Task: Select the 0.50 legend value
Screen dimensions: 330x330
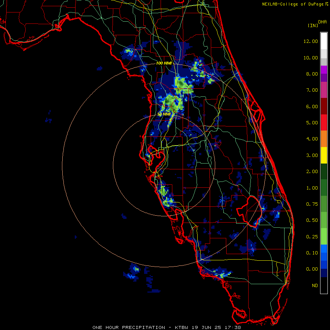Action: [312, 220]
